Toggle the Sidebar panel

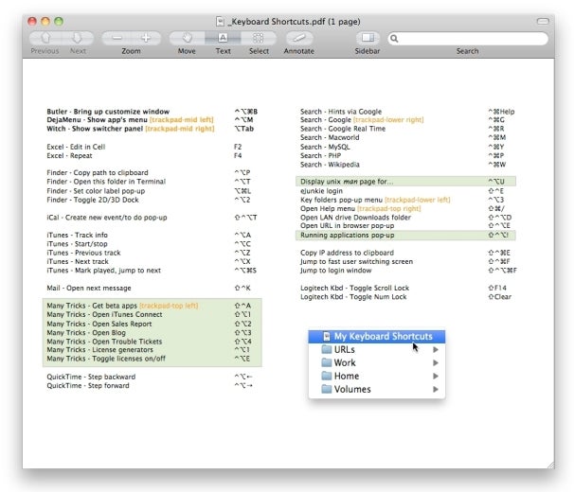click(x=368, y=38)
